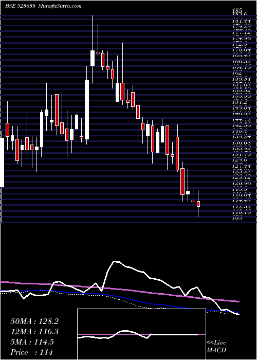Click the 185 top price axis label
The image size is (257, 360).
pyautogui.click(x=237, y=10)
